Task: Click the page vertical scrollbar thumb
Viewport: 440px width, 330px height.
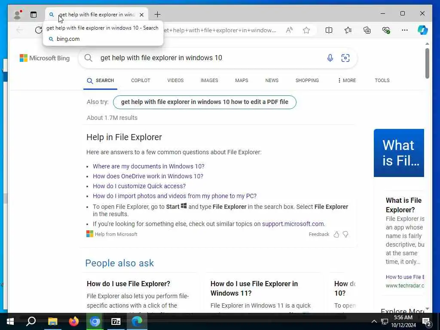Action: pos(427,64)
